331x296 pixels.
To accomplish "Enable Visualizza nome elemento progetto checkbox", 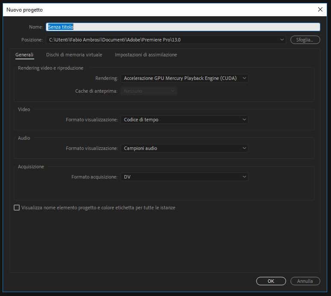I will point(17,208).
